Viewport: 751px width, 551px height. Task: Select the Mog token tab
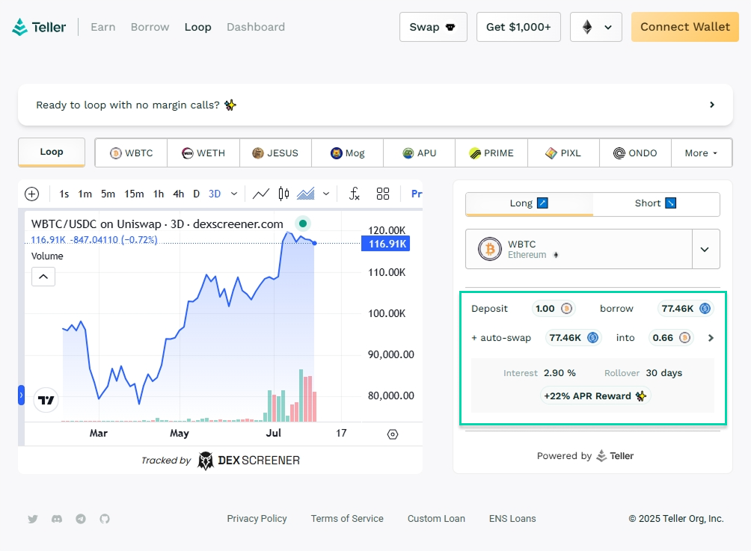pos(347,153)
